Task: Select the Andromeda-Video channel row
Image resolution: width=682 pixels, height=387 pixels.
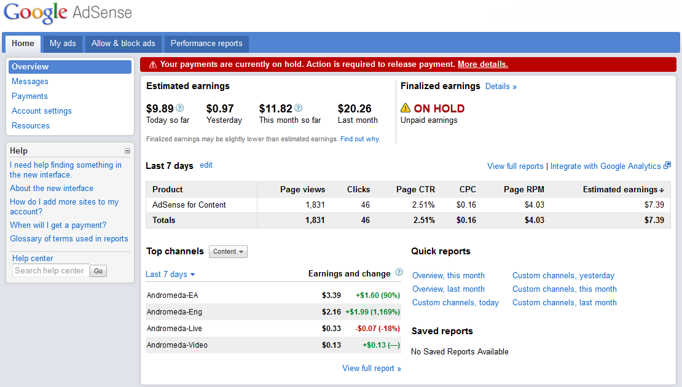Action: click(273, 345)
